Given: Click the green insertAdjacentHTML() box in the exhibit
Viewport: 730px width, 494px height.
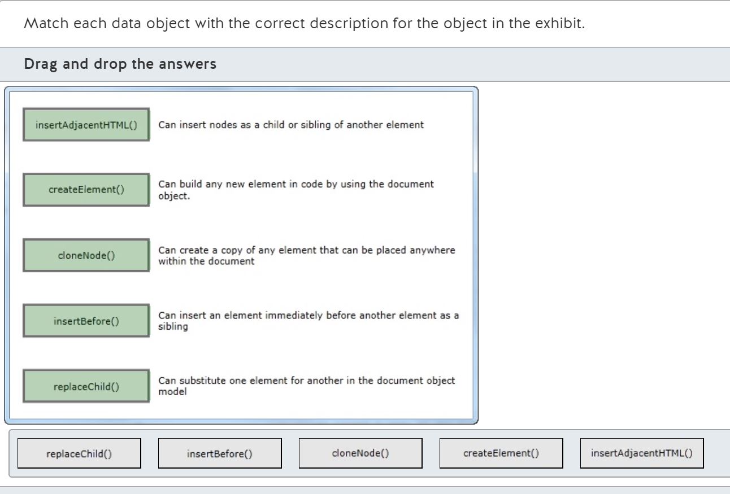Looking at the screenshot, I should [x=86, y=125].
